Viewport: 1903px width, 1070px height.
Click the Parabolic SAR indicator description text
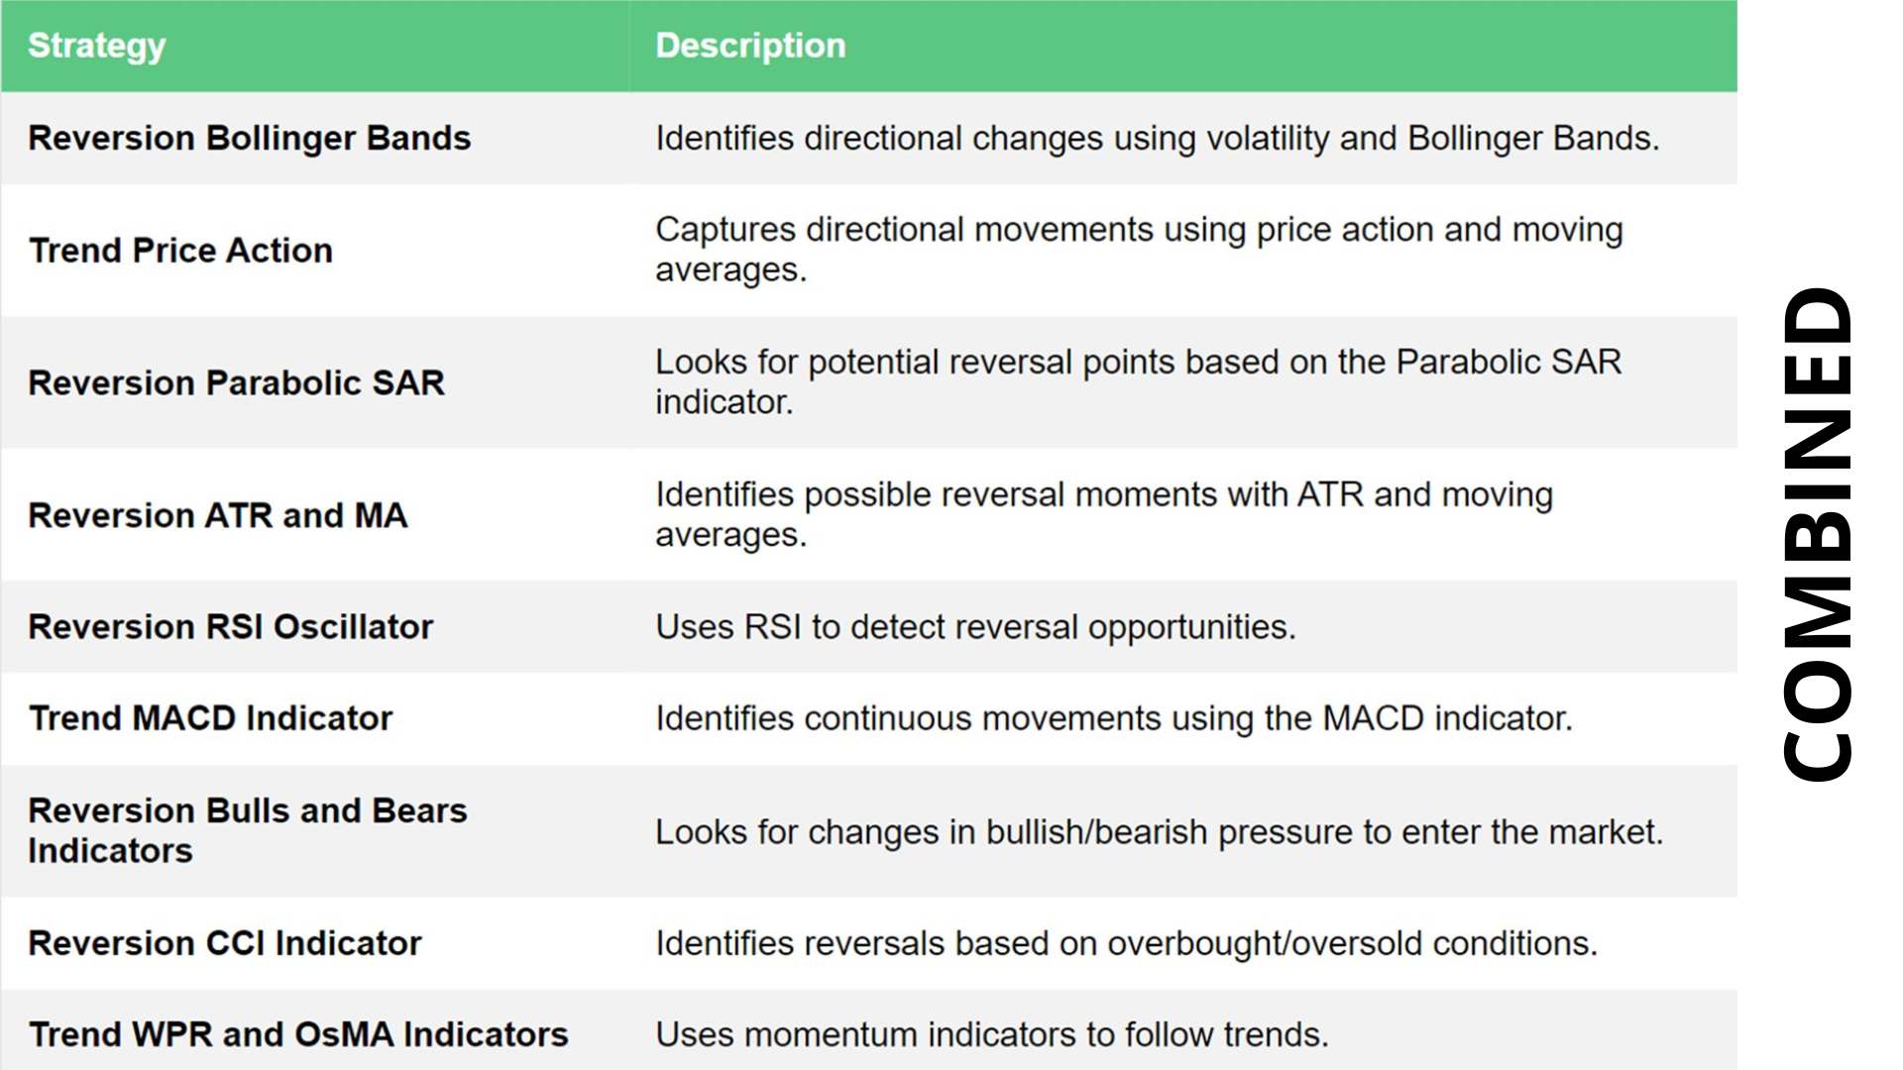point(1139,381)
